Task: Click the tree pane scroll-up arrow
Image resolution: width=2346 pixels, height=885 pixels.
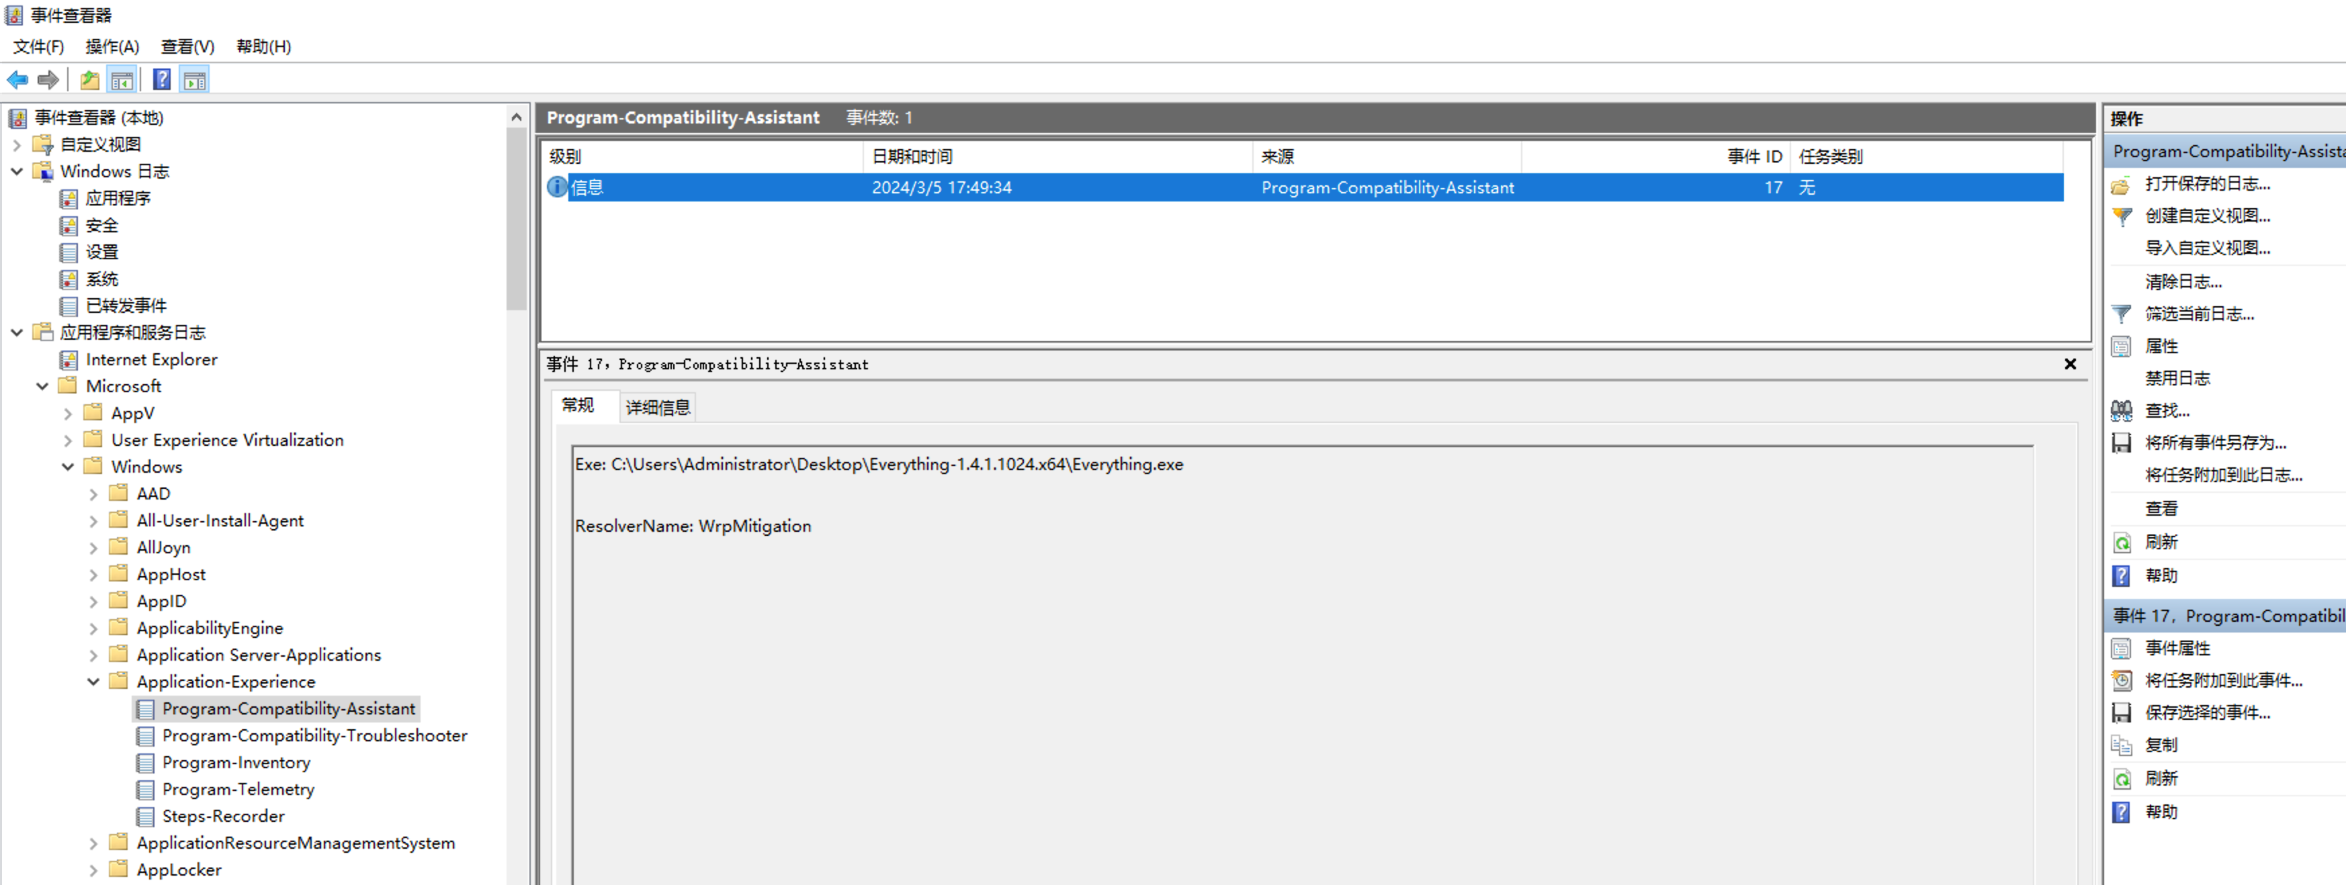Action: (x=517, y=118)
